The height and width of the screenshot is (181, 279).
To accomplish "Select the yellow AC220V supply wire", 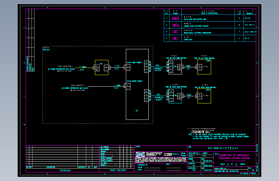I will tap(84, 68).
